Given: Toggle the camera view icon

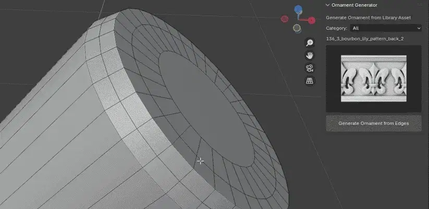Looking at the screenshot, I should click(x=310, y=68).
